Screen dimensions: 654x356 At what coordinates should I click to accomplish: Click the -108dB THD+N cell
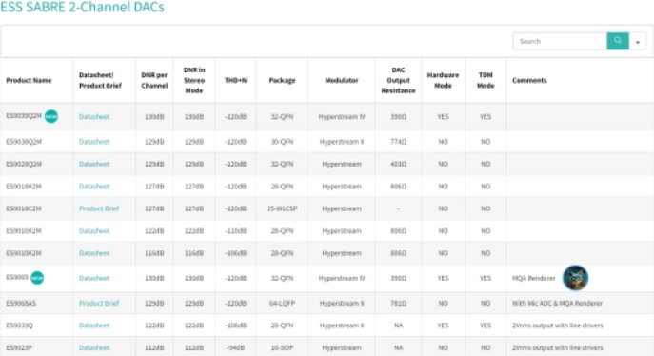(236, 326)
